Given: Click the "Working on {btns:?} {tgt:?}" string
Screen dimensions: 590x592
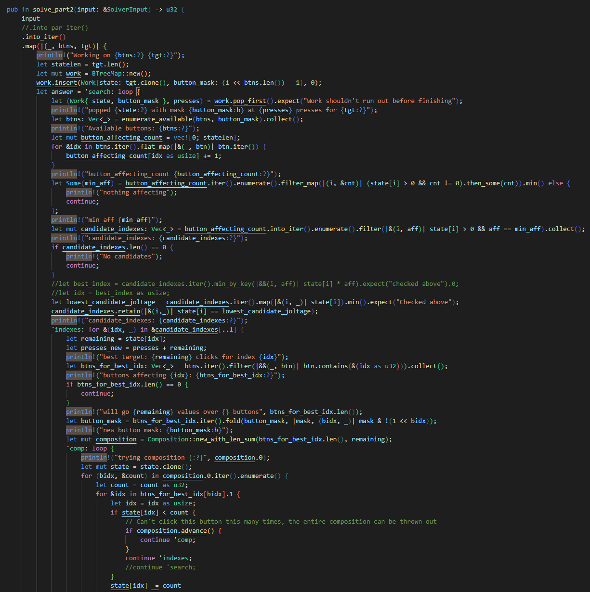Looking at the screenshot, I should (125, 55).
